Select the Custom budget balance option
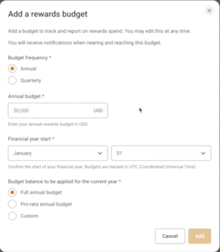220x252 pixels. point(12,216)
